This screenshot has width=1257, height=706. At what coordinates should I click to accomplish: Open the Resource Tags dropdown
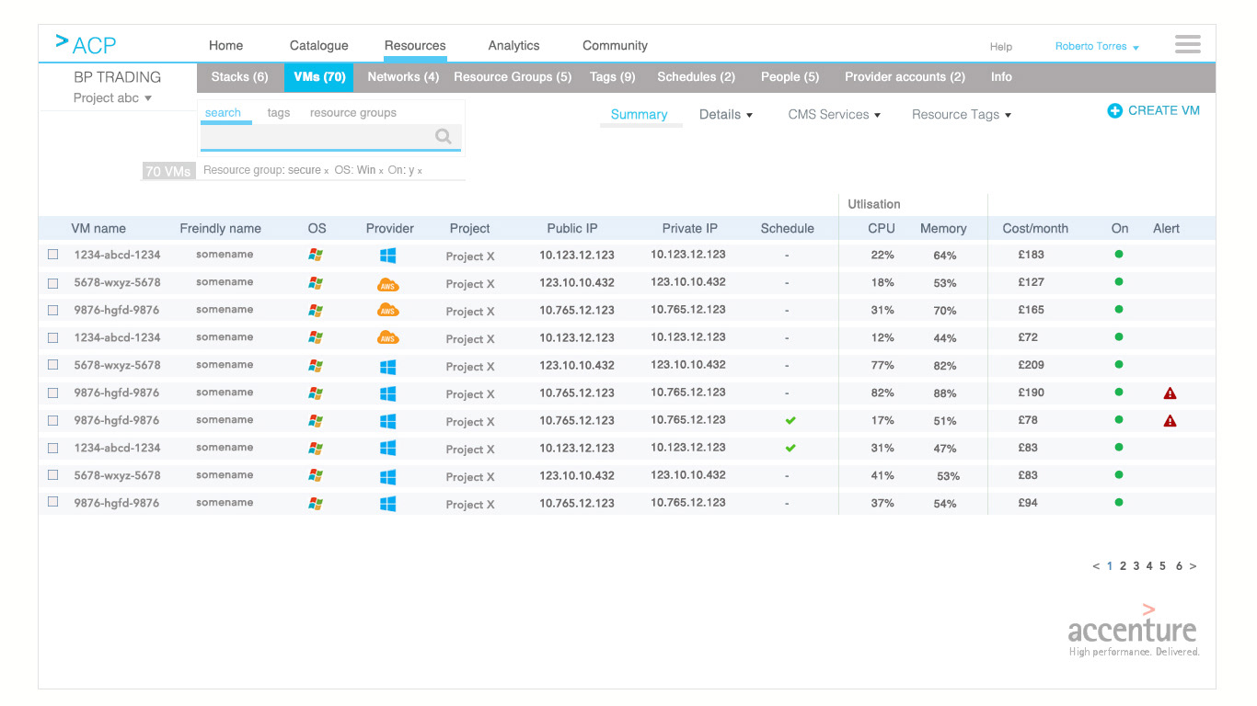coord(960,114)
